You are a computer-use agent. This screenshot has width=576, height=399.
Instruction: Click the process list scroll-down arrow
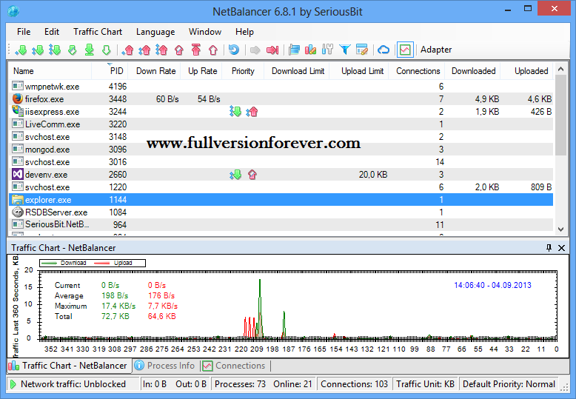point(560,229)
